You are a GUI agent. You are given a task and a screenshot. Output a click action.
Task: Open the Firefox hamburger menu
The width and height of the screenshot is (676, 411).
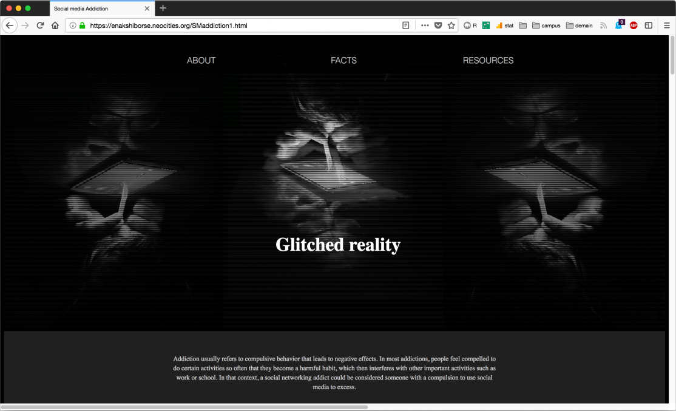pyautogui.click(x=666, y=25)
